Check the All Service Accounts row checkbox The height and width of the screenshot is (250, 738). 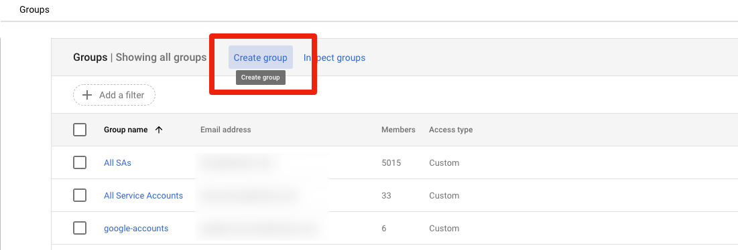[x=80, y=196]
